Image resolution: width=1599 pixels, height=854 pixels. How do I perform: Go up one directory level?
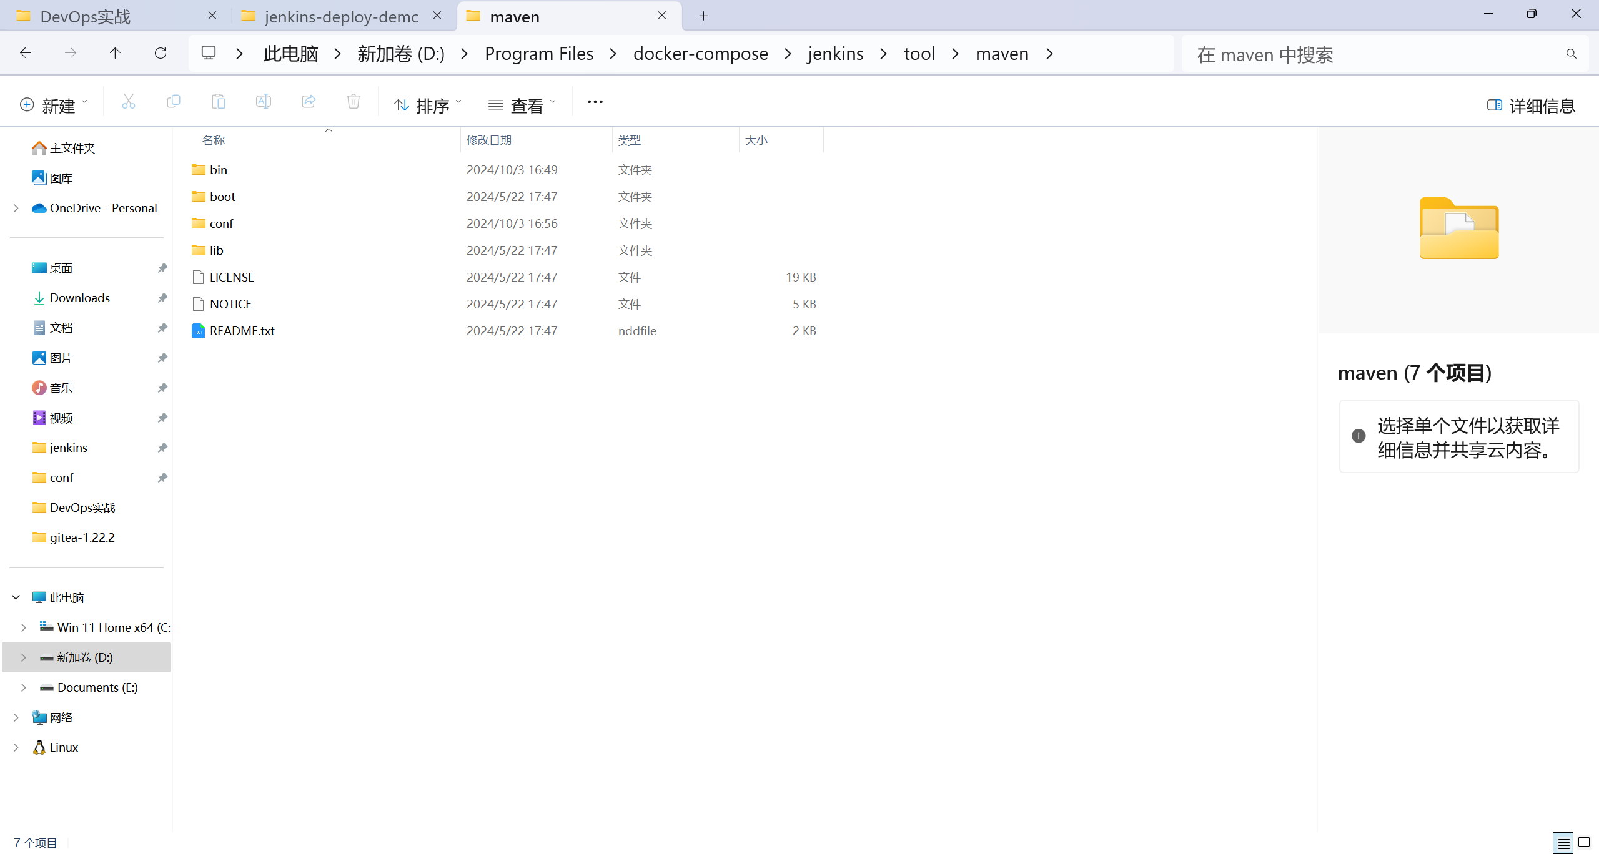(115, 54)
